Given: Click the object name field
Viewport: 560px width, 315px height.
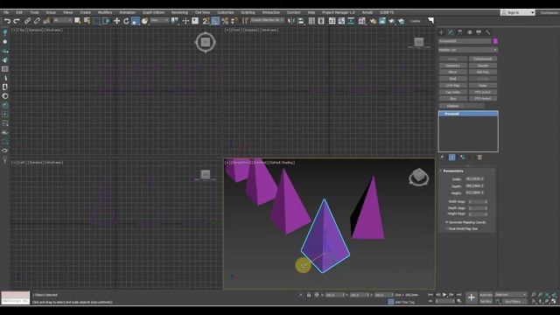Looking at the screenshot, I should [x=465, y=41].
